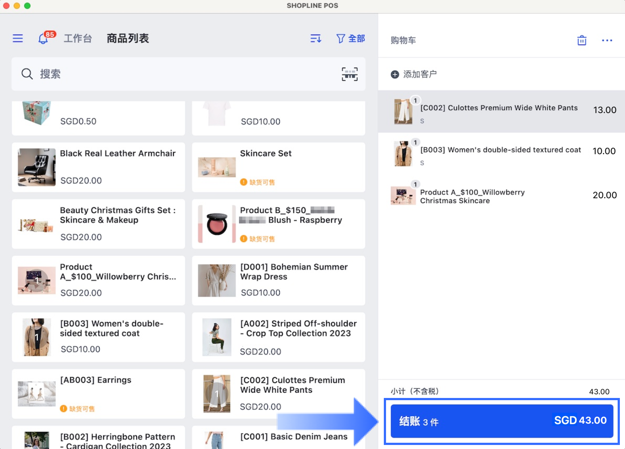Add [C001] Basic Denim Jeans product
Image resolution: width=625 pixels, height=449 pixels.
pyautogui.click(x=279, y=437)
